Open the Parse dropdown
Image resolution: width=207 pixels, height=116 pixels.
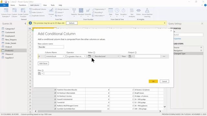pyautogui.click(x=59, y=16)
